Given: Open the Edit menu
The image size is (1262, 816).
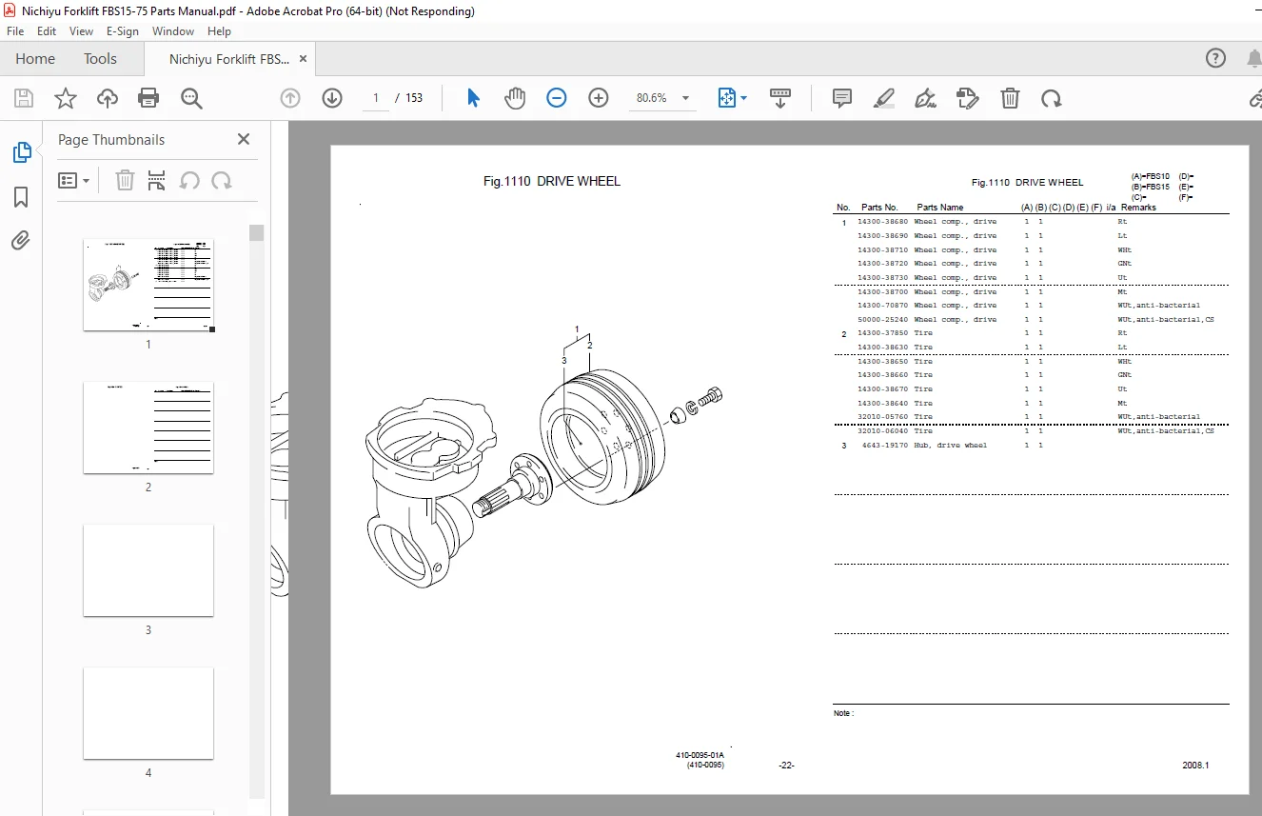Looking at the screenshot, I should click(47, 31).
